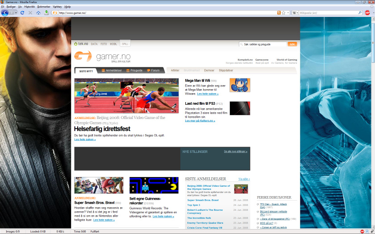Open the Rediger menu
The width and height of the screenshot is (375, 234).
click(x=11, y=7)
